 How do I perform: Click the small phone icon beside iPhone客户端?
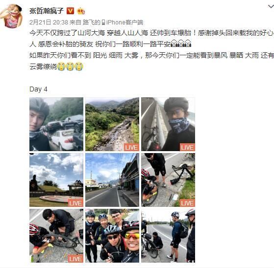click(x=103, y=22)
